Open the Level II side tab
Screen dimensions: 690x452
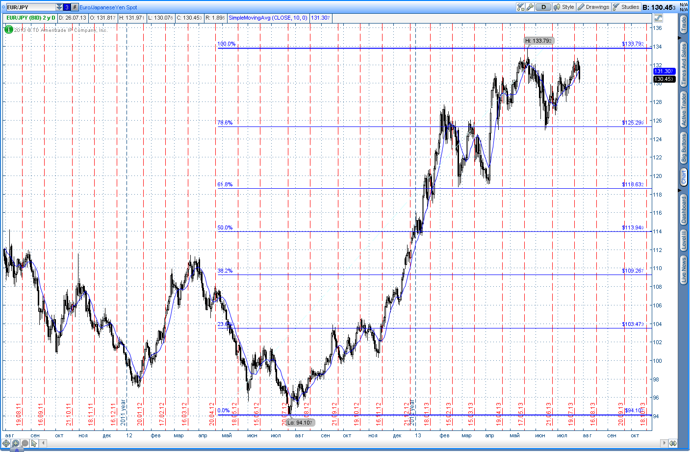point(684,241)
